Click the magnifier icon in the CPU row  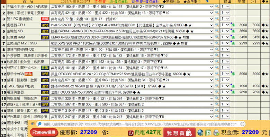tap(217, 25)
